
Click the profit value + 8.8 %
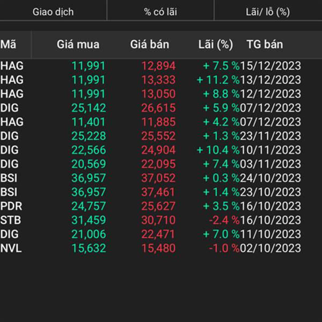221,94
